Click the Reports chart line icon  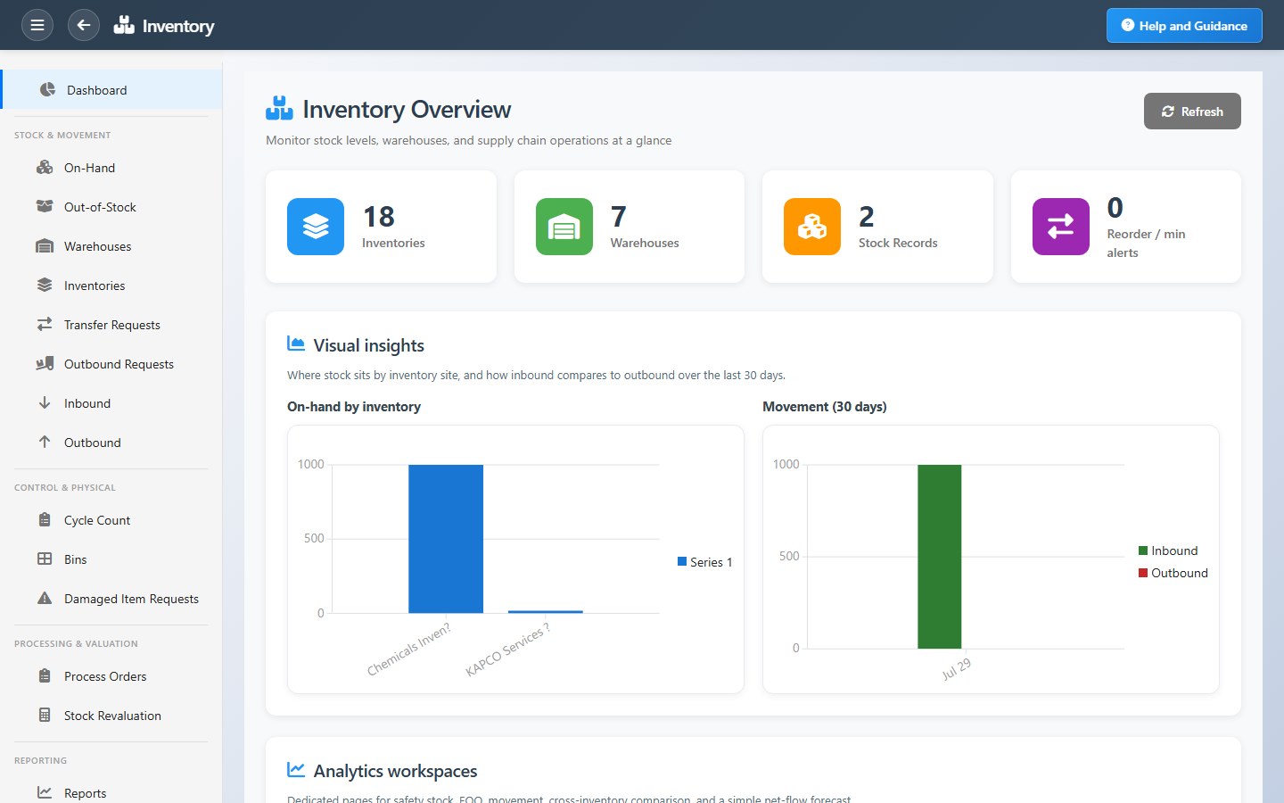(x=45, y=792)
